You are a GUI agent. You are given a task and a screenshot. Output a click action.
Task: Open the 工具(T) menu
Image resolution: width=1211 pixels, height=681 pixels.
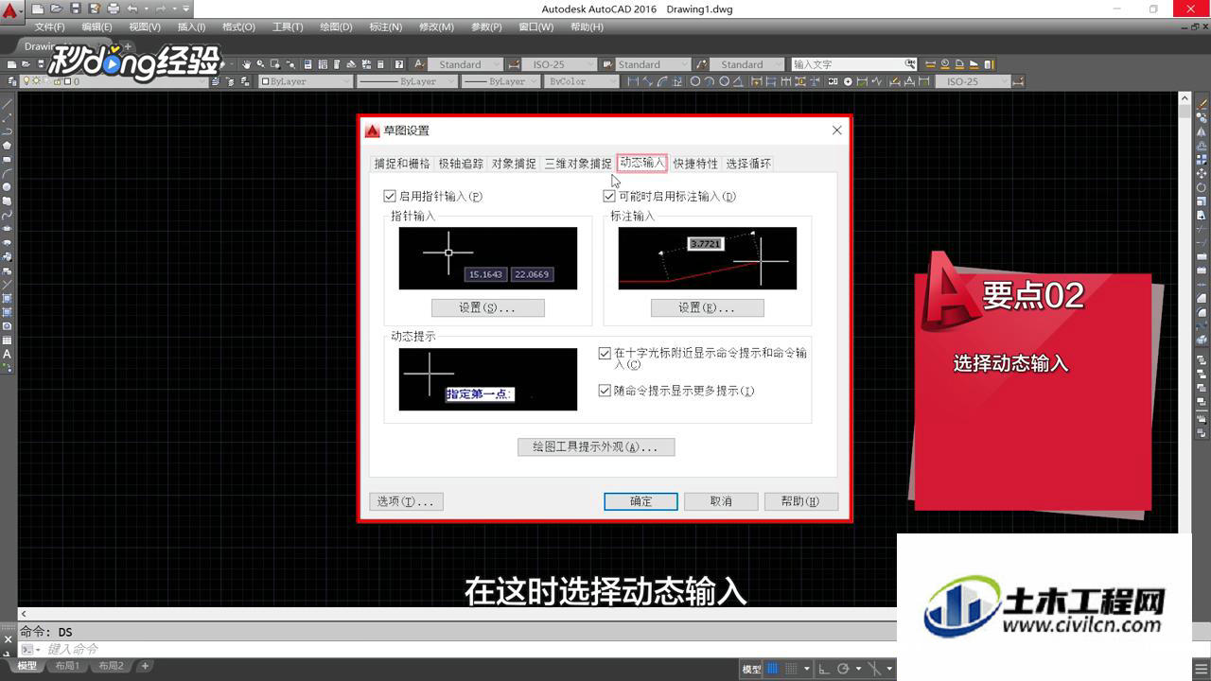[x=288, y=26]
